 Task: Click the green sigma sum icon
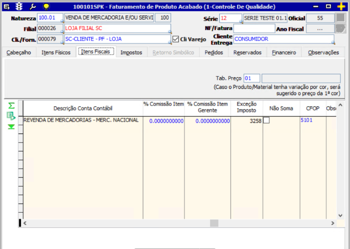coord(11,105)
